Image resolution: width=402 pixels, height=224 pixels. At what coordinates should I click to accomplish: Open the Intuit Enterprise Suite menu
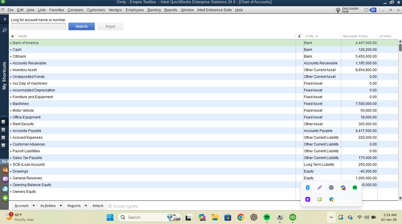point(214,10)
